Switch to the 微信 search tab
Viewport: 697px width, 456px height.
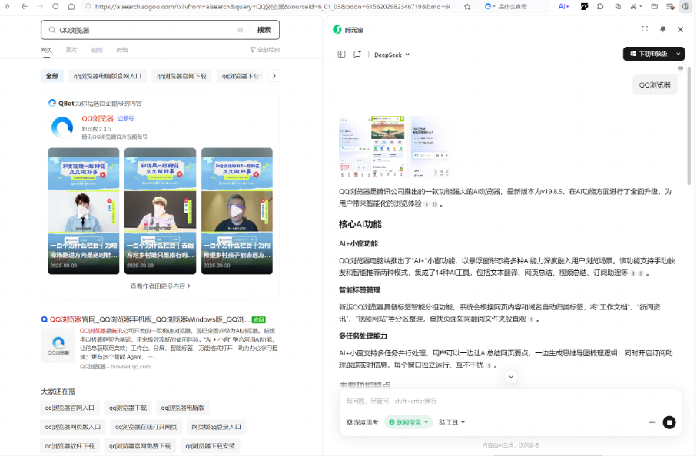coord(122,50)
